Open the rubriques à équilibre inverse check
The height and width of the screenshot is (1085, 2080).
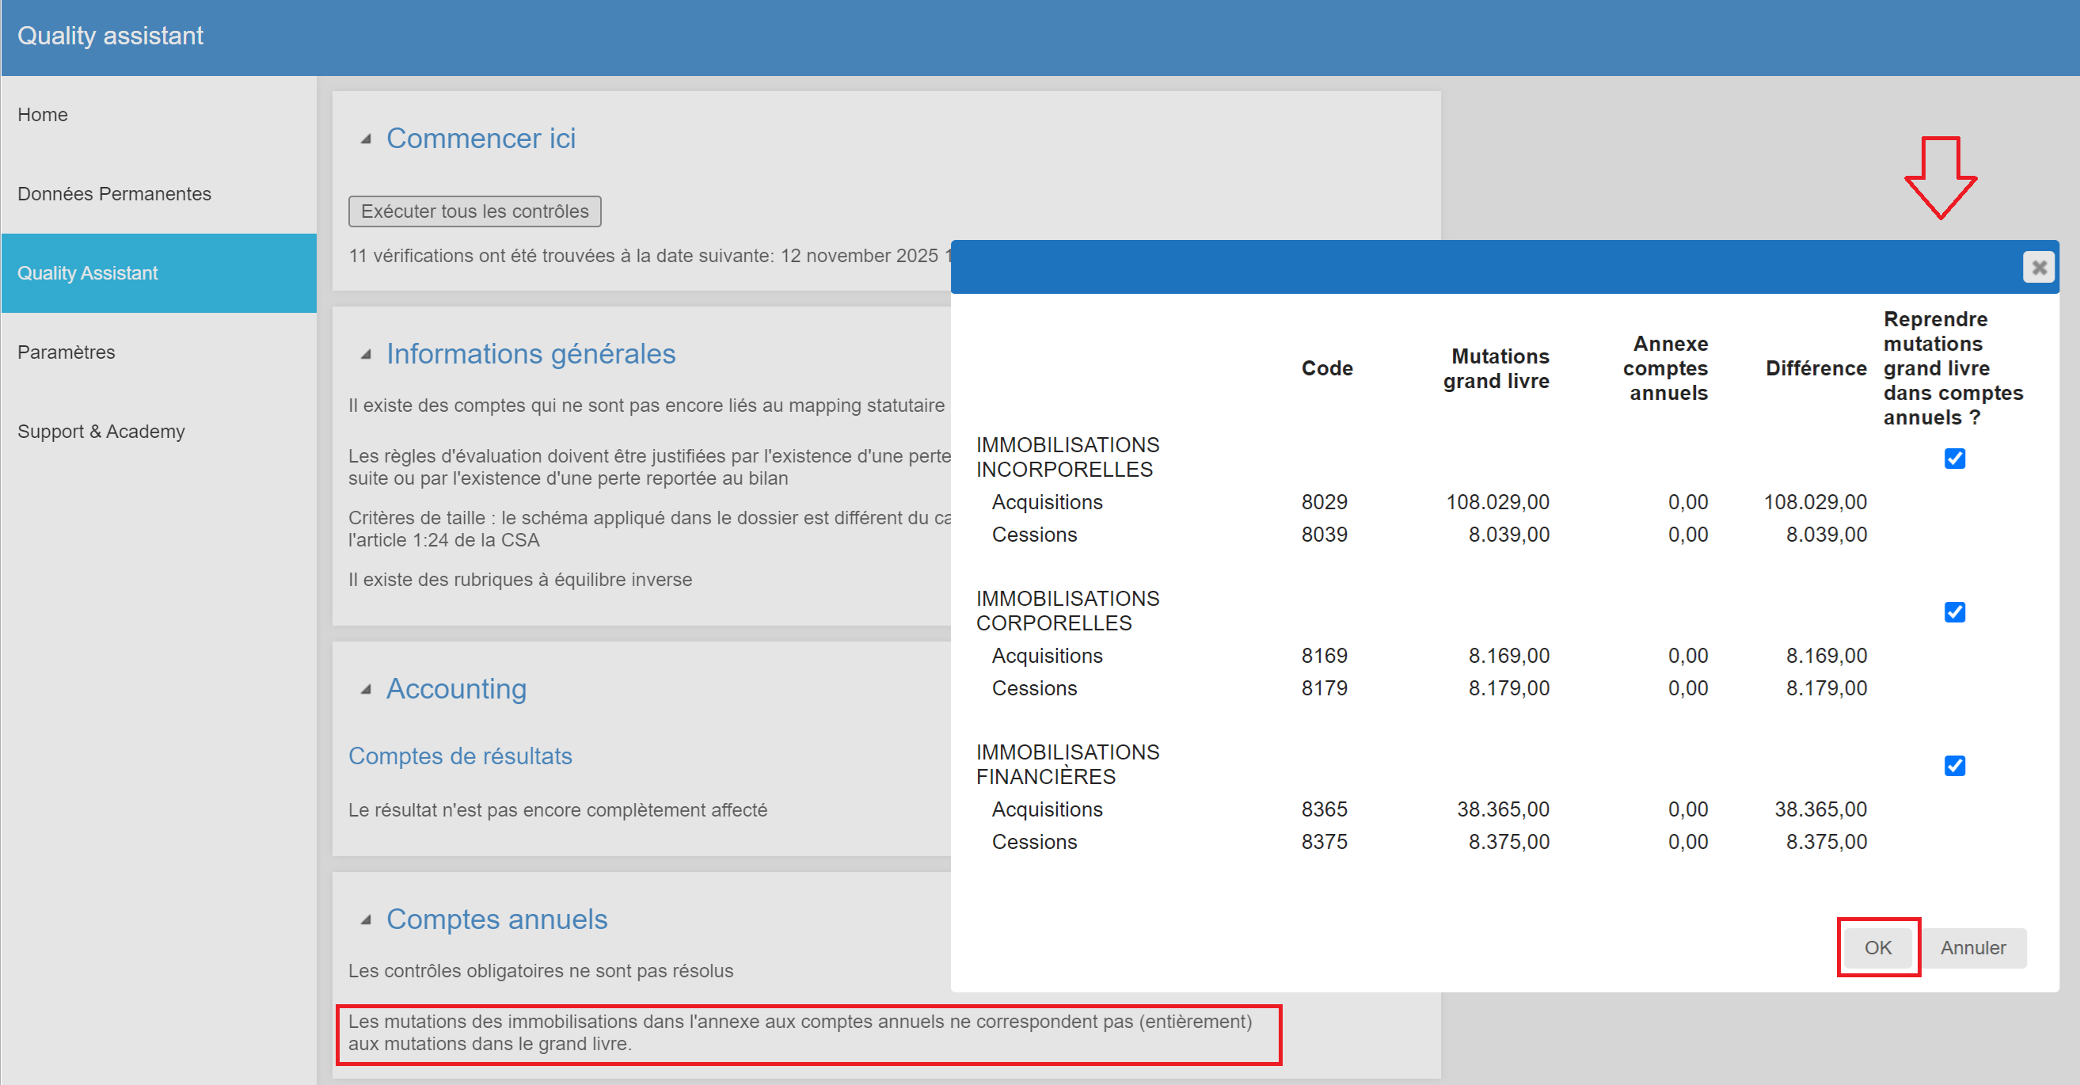coord(519,579)
